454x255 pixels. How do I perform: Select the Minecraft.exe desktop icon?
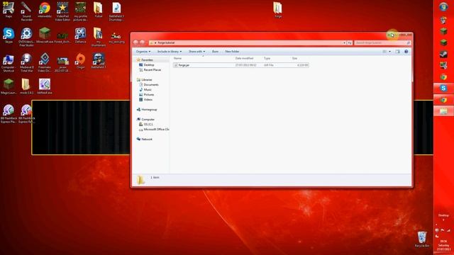(45, 35)
